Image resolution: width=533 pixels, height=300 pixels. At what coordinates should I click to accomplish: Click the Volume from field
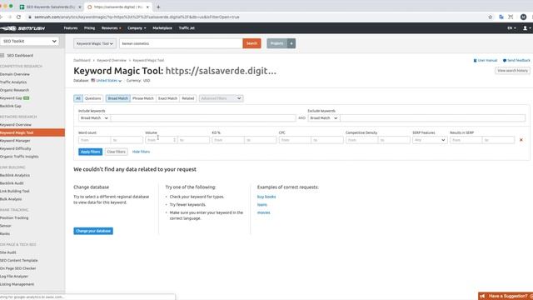pyautogui.click(x=161, y=140)
